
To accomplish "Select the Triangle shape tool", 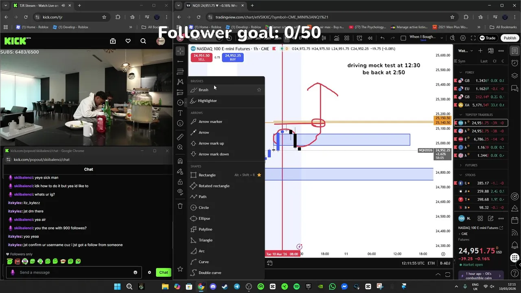I will tap(226, 240).
